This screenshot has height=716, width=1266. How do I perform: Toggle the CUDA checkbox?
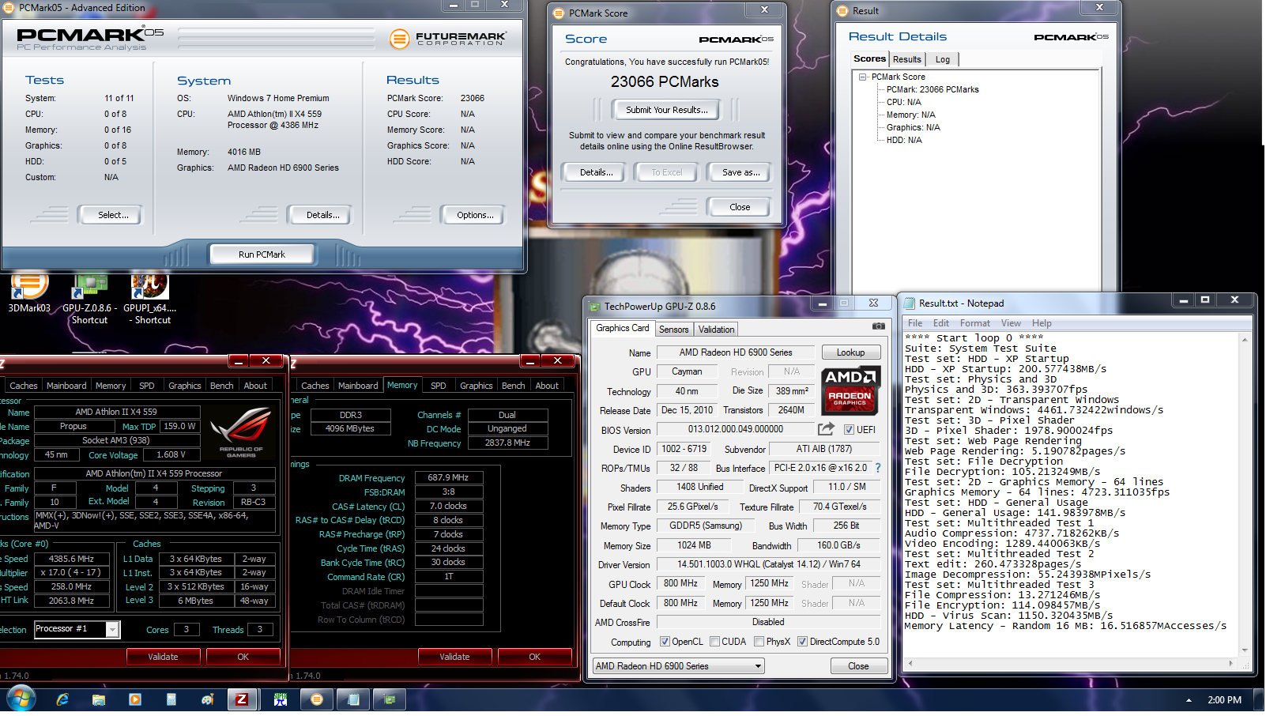click(x=714, y=642)
